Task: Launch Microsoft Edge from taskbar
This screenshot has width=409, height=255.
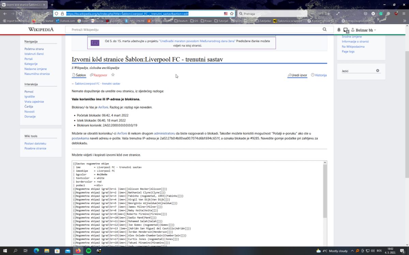Action: [x=36, y=251]
